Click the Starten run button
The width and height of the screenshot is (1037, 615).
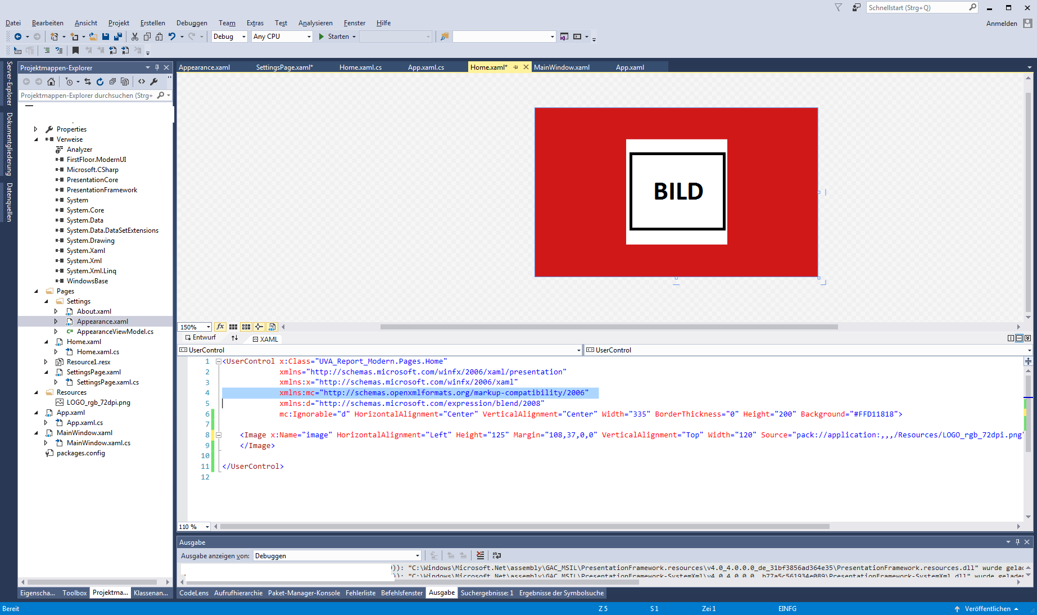333,37
